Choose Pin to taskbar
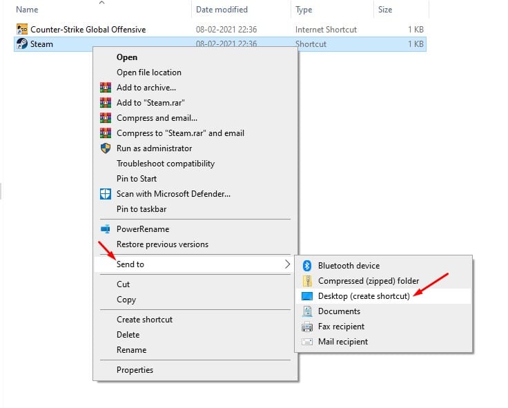The width and height of the screenshot is (508, 408). 141,209
